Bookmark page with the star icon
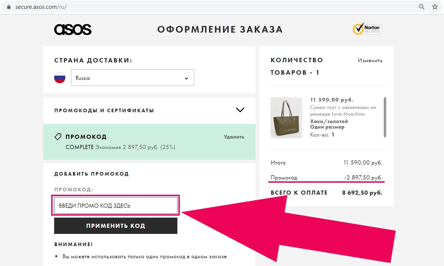Screen dimensions: 444x266 [x=435, y=7]
